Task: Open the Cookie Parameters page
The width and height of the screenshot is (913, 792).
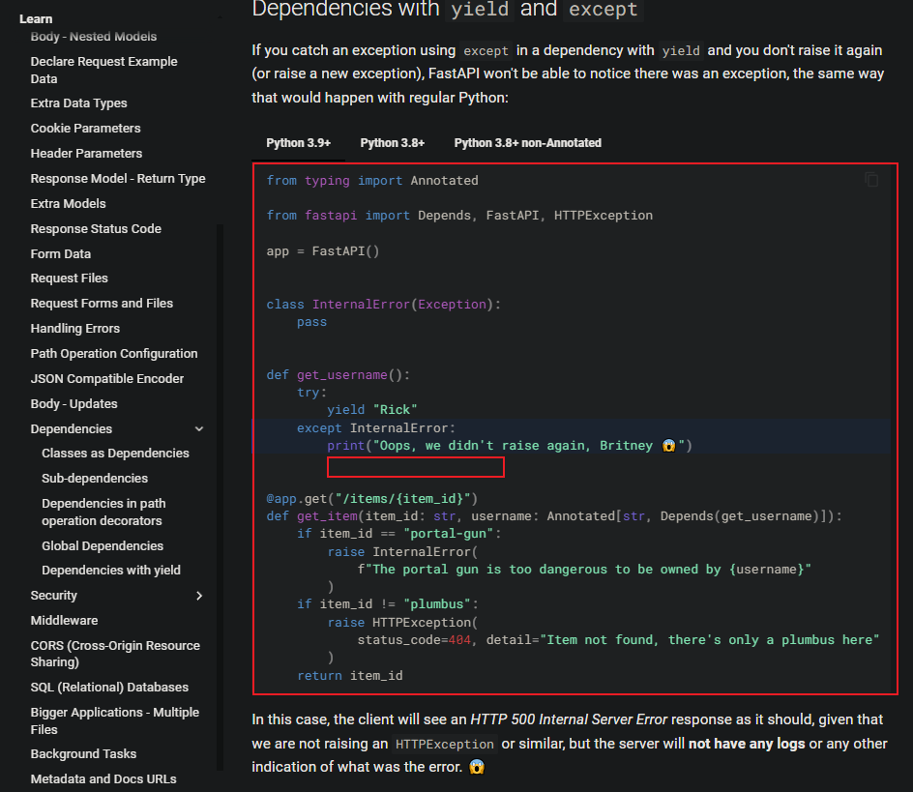Action: pyautogui.click(x=85, y=129)
